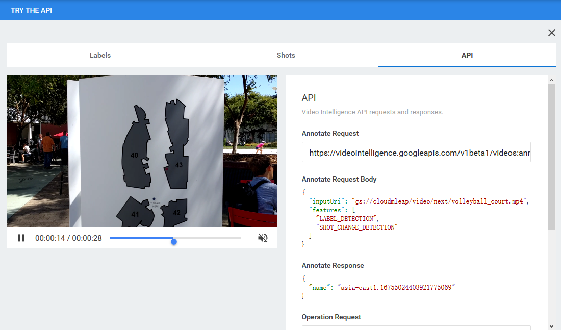Click the down arrow on the right scrollbar
This screenshot has height=330, width=561.
552,325
